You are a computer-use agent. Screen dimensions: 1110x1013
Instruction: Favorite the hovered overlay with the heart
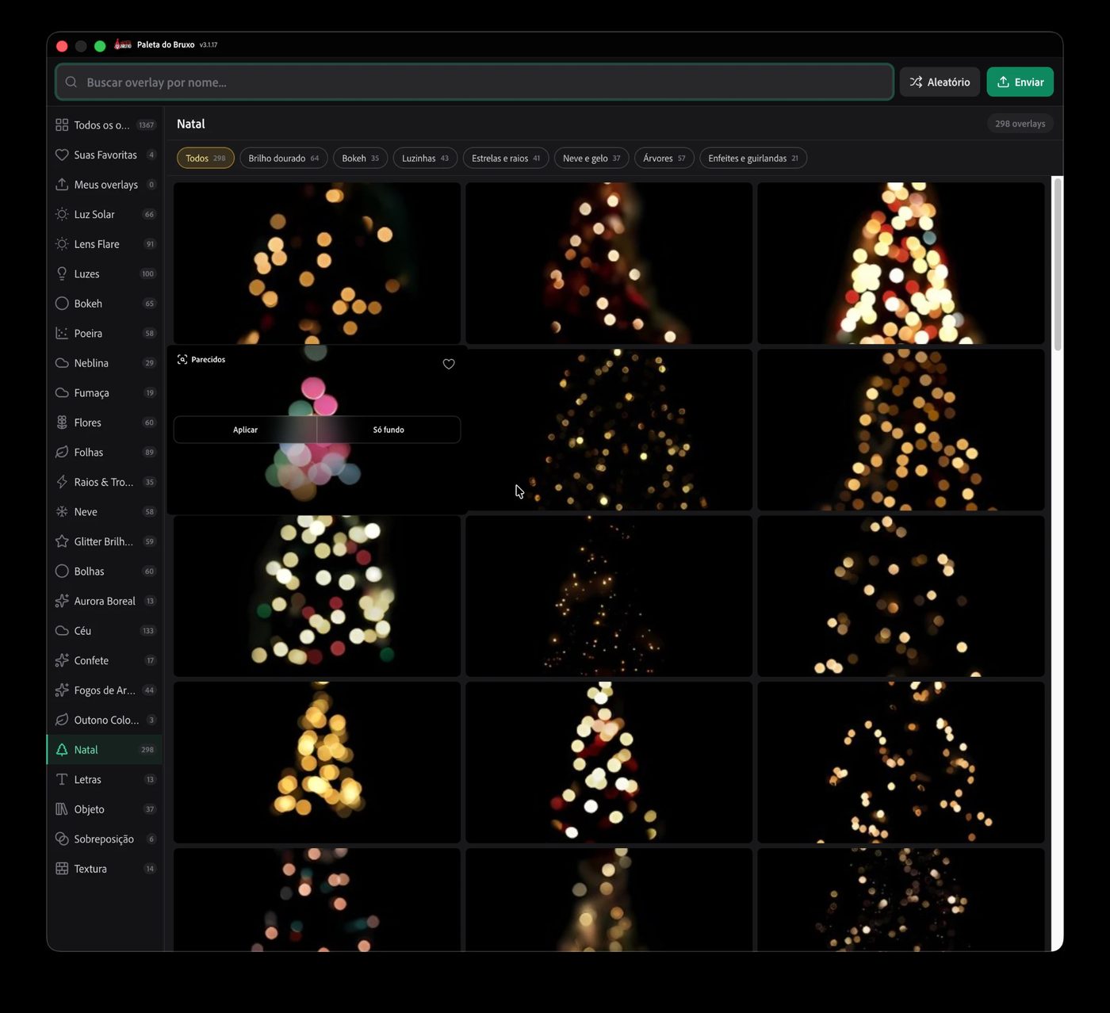point(449,364)
